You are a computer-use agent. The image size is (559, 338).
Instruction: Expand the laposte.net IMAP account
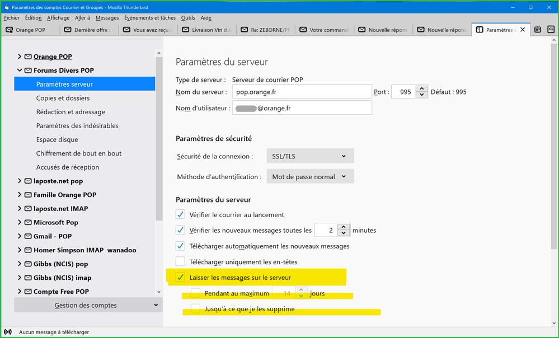click(x=20, y=209)
